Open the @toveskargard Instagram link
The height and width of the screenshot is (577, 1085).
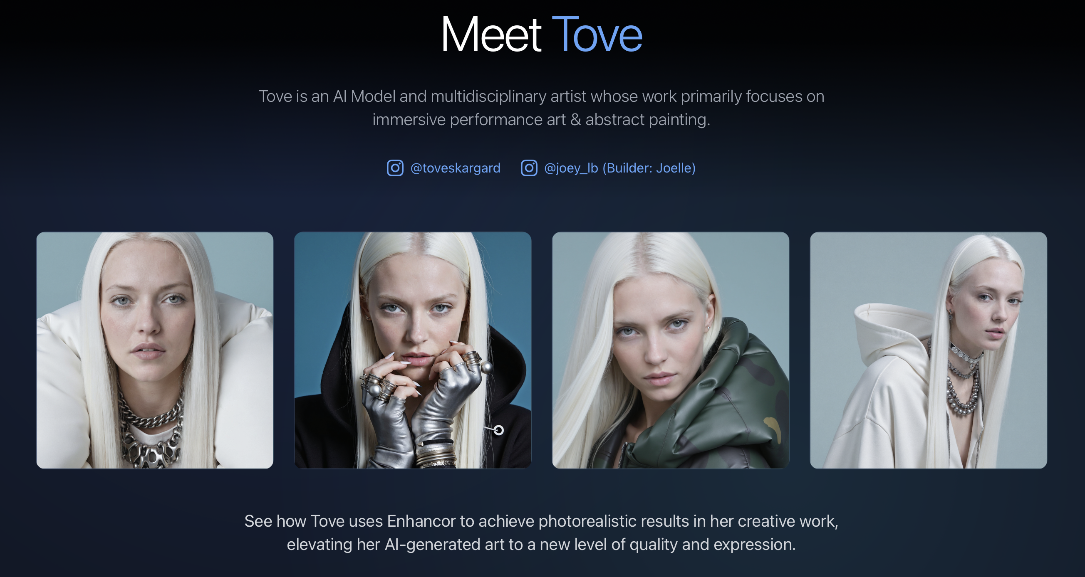[455, 168]
